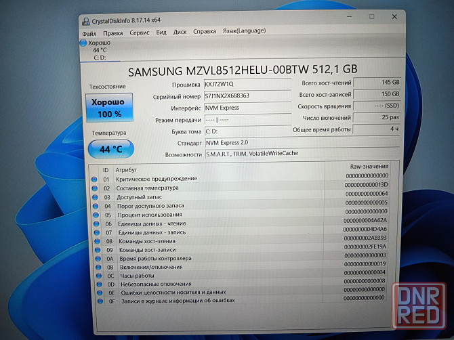Click the Всего хост-чтений value 145 GB
Image resolution: width=454 pixels, height=340 pixels.
[377, 83]
